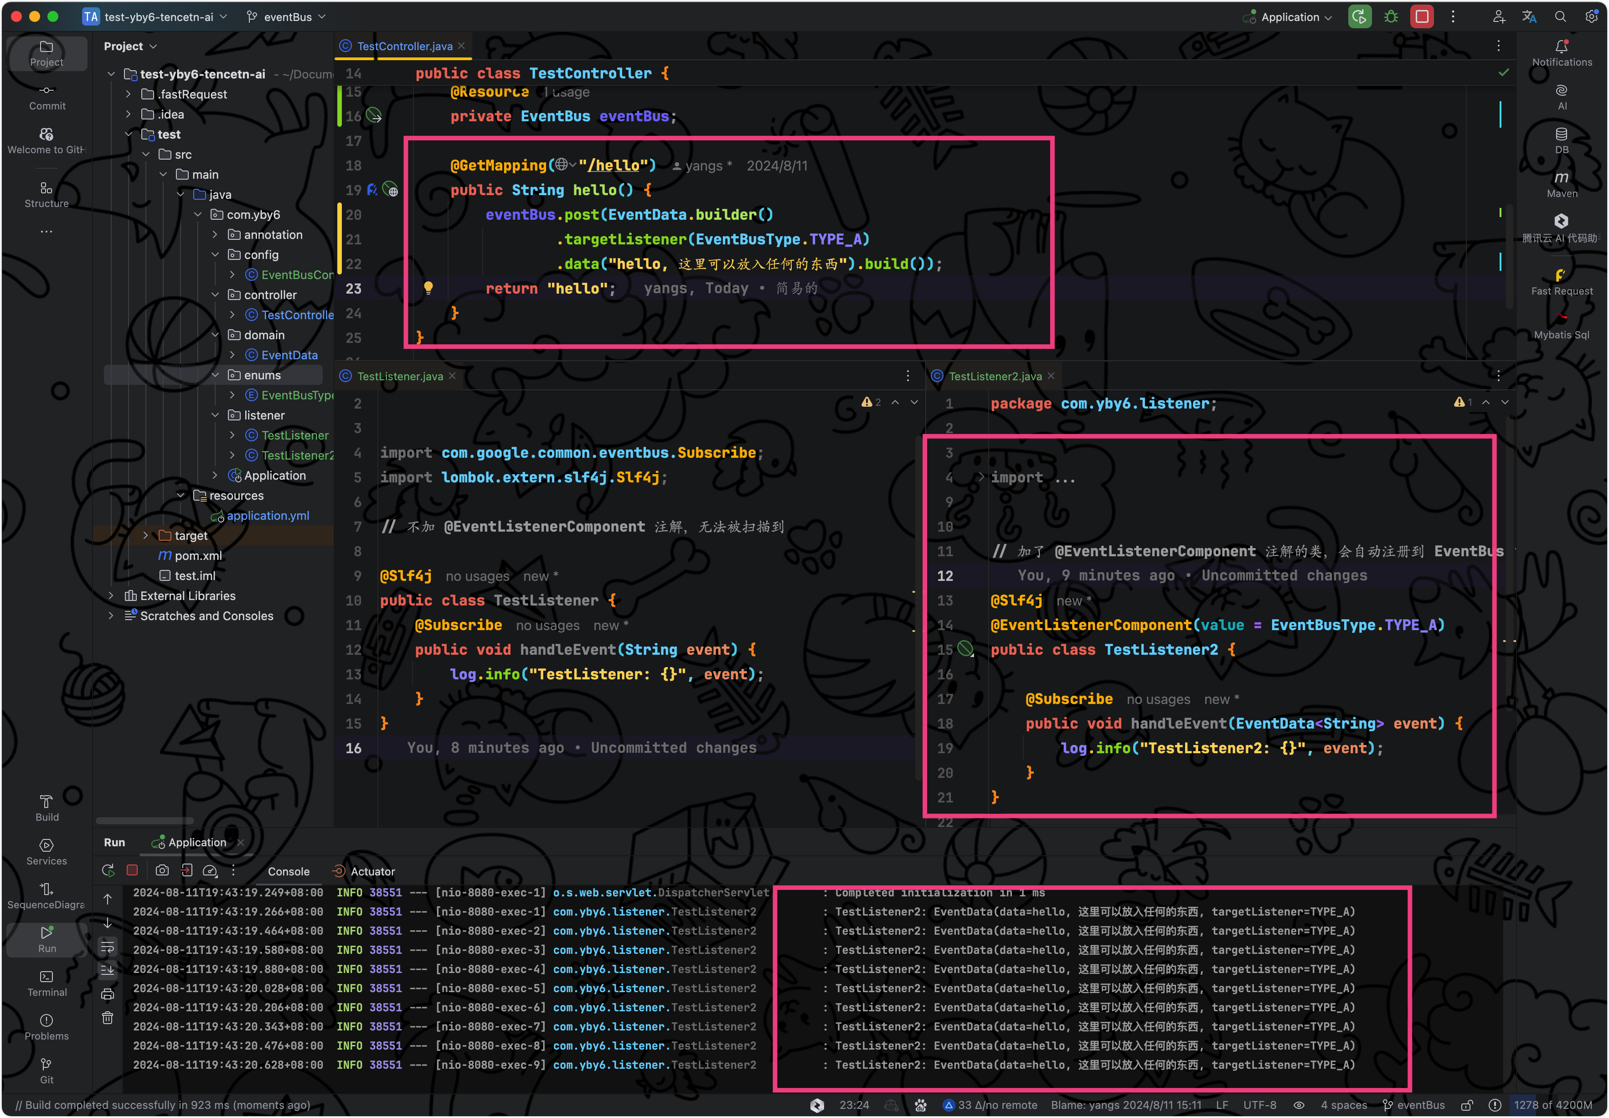The image size is (1609, 1118).
Task: Expand the .fastRequest folder
Action: click(x=128, y=94)
